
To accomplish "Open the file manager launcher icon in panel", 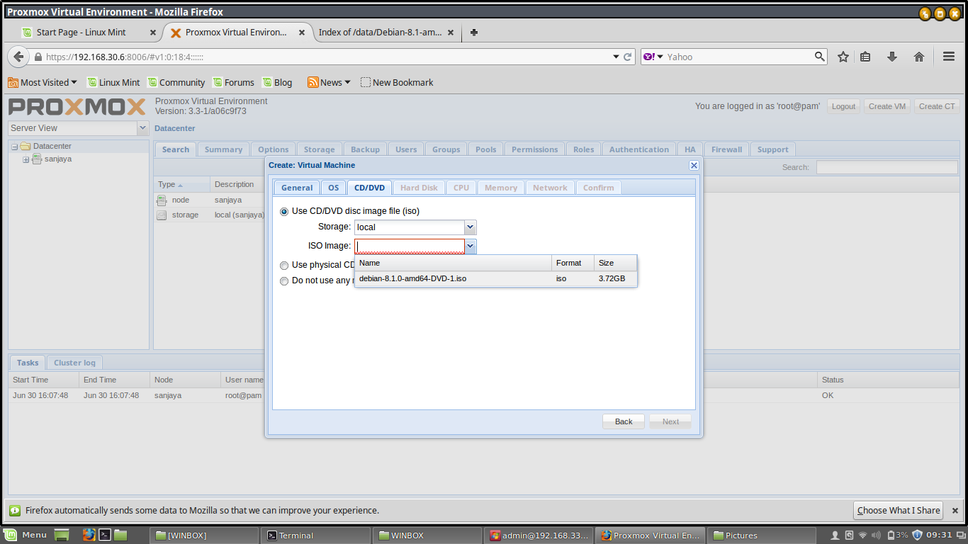I will (x=120, y=535).
